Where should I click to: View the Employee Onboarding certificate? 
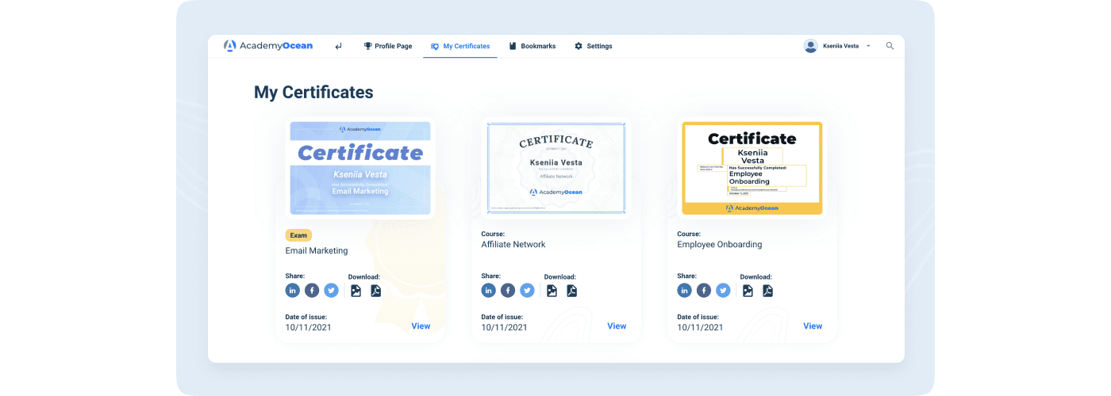pyautogui.click(x=813, y=326)
